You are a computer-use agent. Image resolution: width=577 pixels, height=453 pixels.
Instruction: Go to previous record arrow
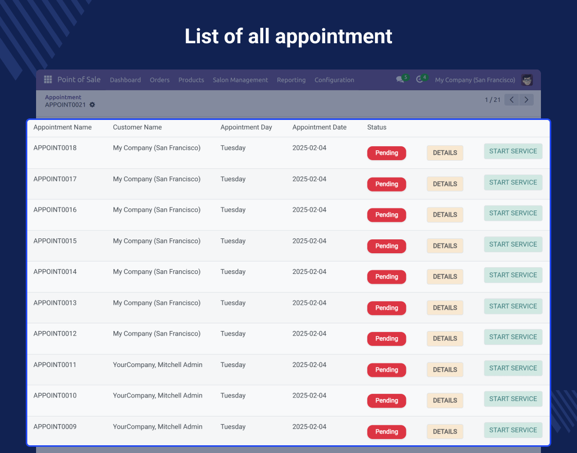click(512, 100)
